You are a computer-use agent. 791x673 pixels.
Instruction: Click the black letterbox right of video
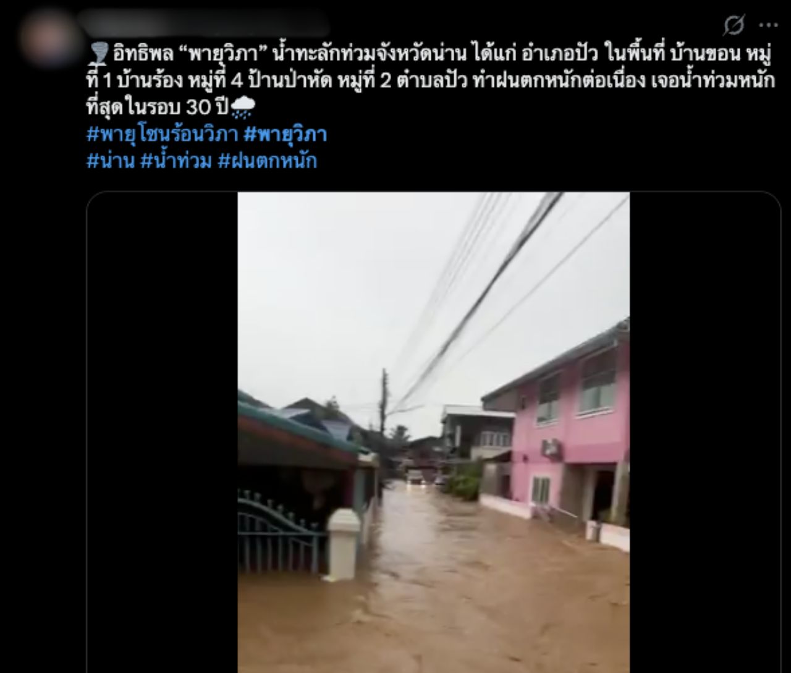[x=705, y=432]
